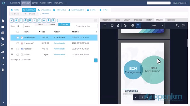Check the Brochure.pdf row checkbox
The image size is (190, 106).
17,37
